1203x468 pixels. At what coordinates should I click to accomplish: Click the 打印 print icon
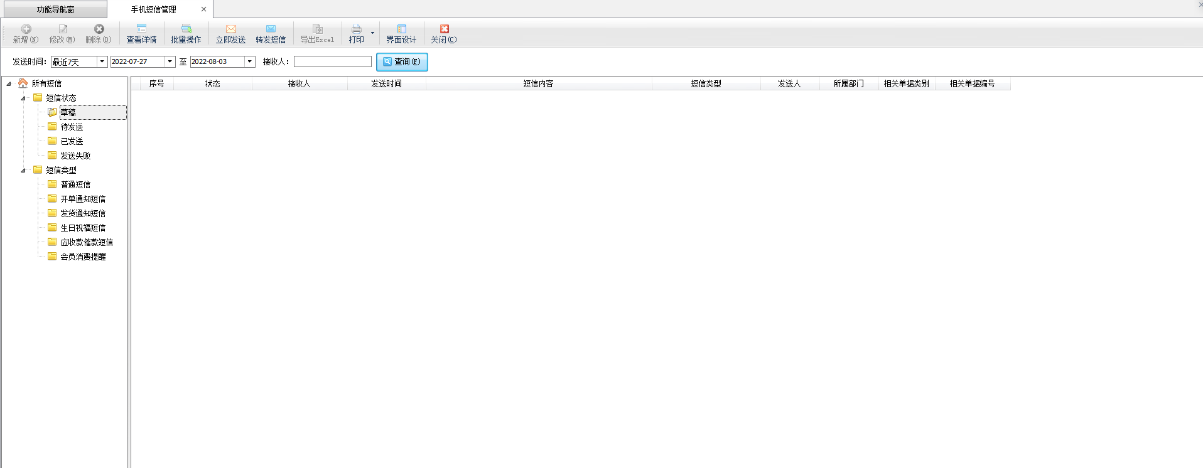click(x=356, y=29)
